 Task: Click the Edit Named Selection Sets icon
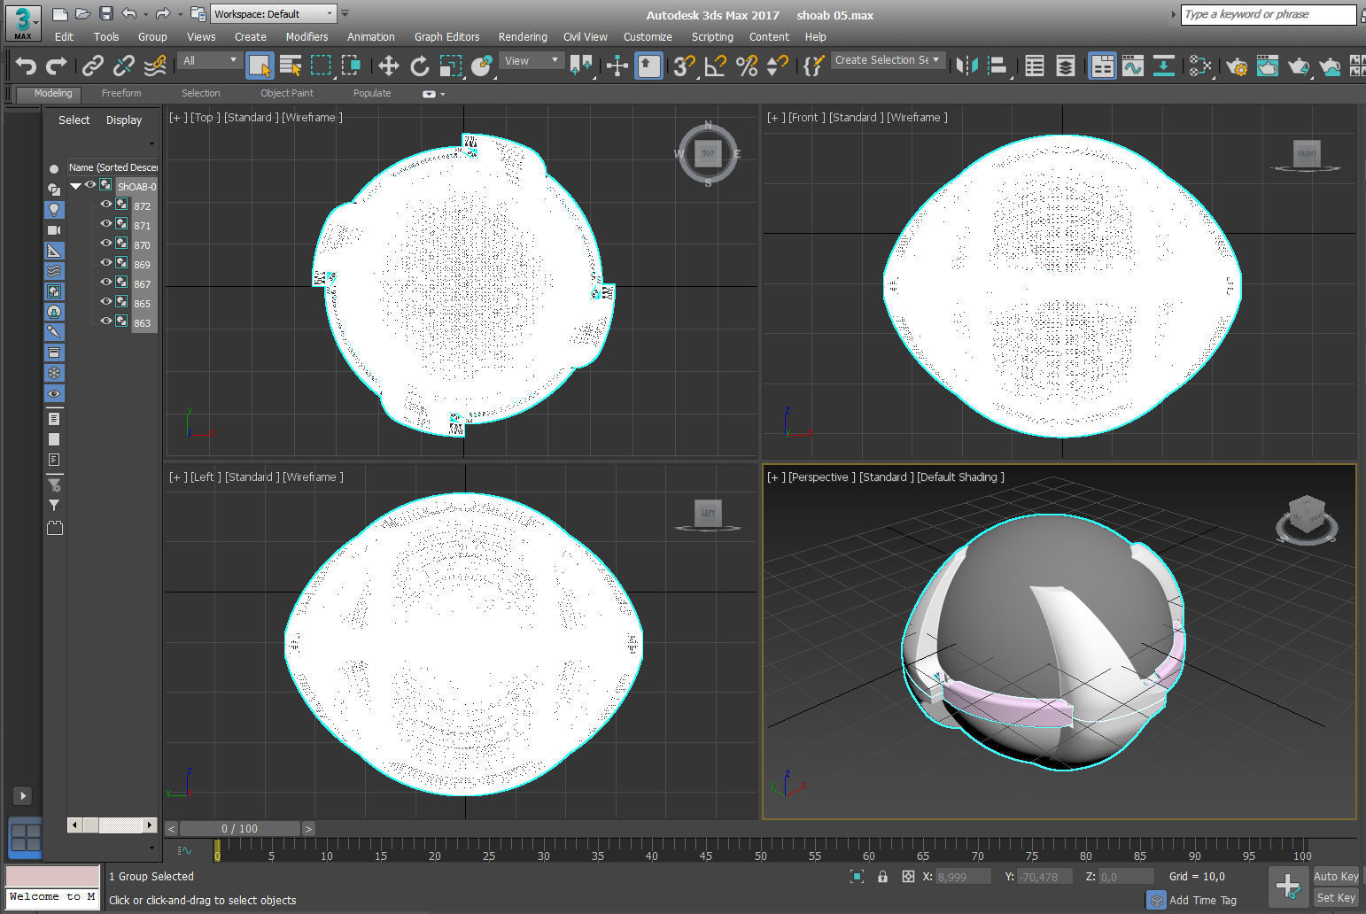click(x=812, y=66)
